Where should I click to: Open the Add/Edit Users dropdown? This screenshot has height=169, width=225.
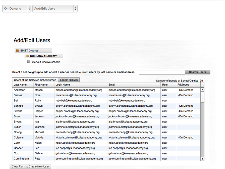coord(55,9)
